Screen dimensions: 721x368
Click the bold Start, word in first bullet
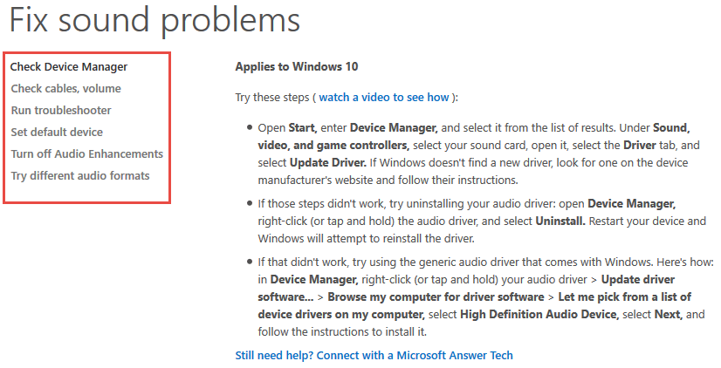[303, 127]
